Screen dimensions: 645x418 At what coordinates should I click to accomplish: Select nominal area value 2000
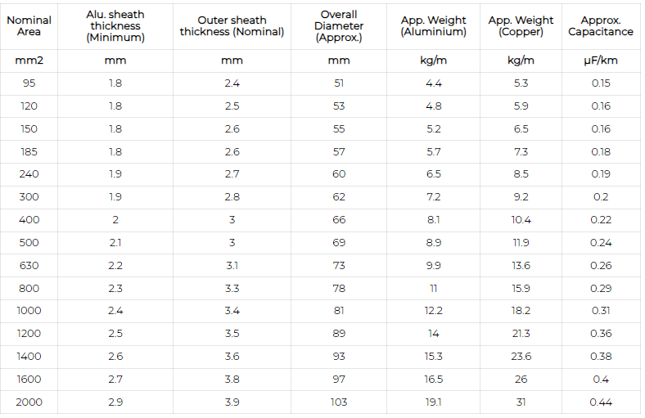[29, 402]
